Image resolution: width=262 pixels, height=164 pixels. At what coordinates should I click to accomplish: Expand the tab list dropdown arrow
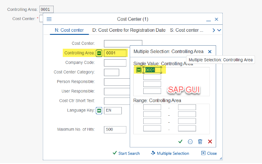tap(219, 30)
